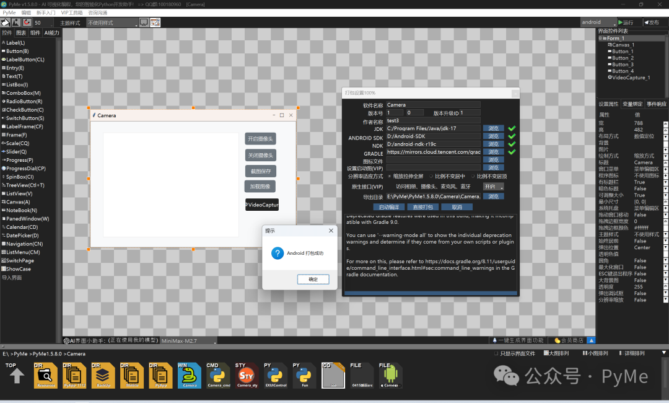Click the 直接打包 button
The width and height of the screenshot is (669, 403).
(x=423, y=207)
